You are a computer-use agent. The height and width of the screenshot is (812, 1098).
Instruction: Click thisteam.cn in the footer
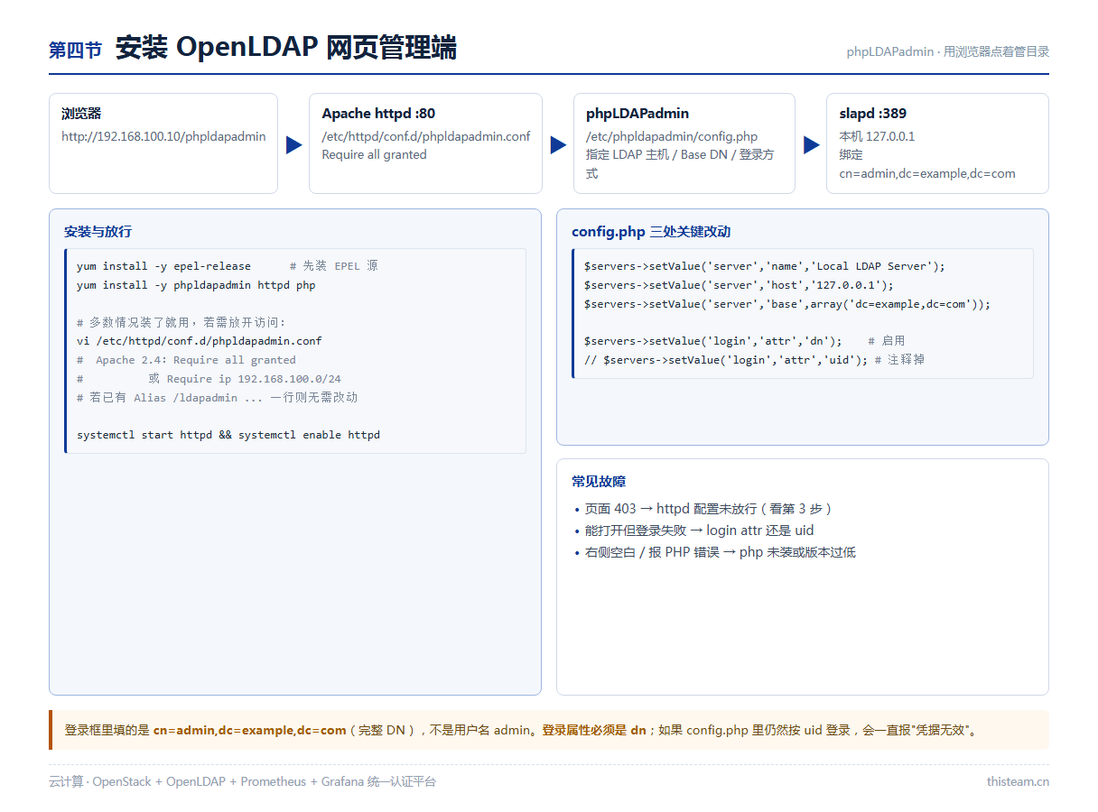coord(1018,781)
